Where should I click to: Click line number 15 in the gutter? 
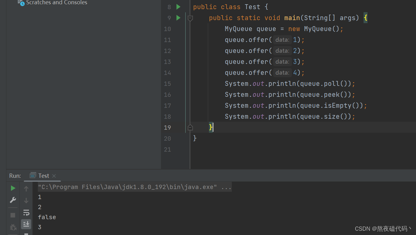(x=167, y=84)
